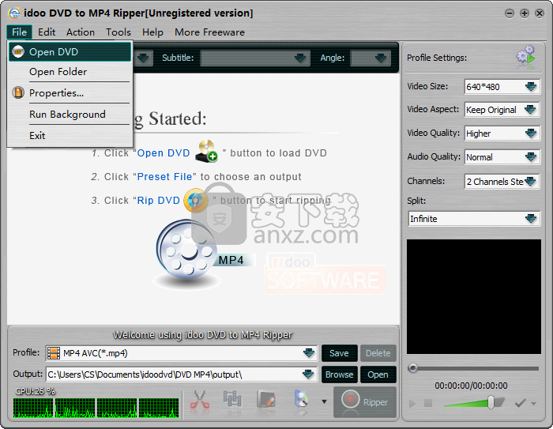Viewport: 553px width, 429px height.
Task: Browse for the output folder
Action: click(x=339, y=374)
